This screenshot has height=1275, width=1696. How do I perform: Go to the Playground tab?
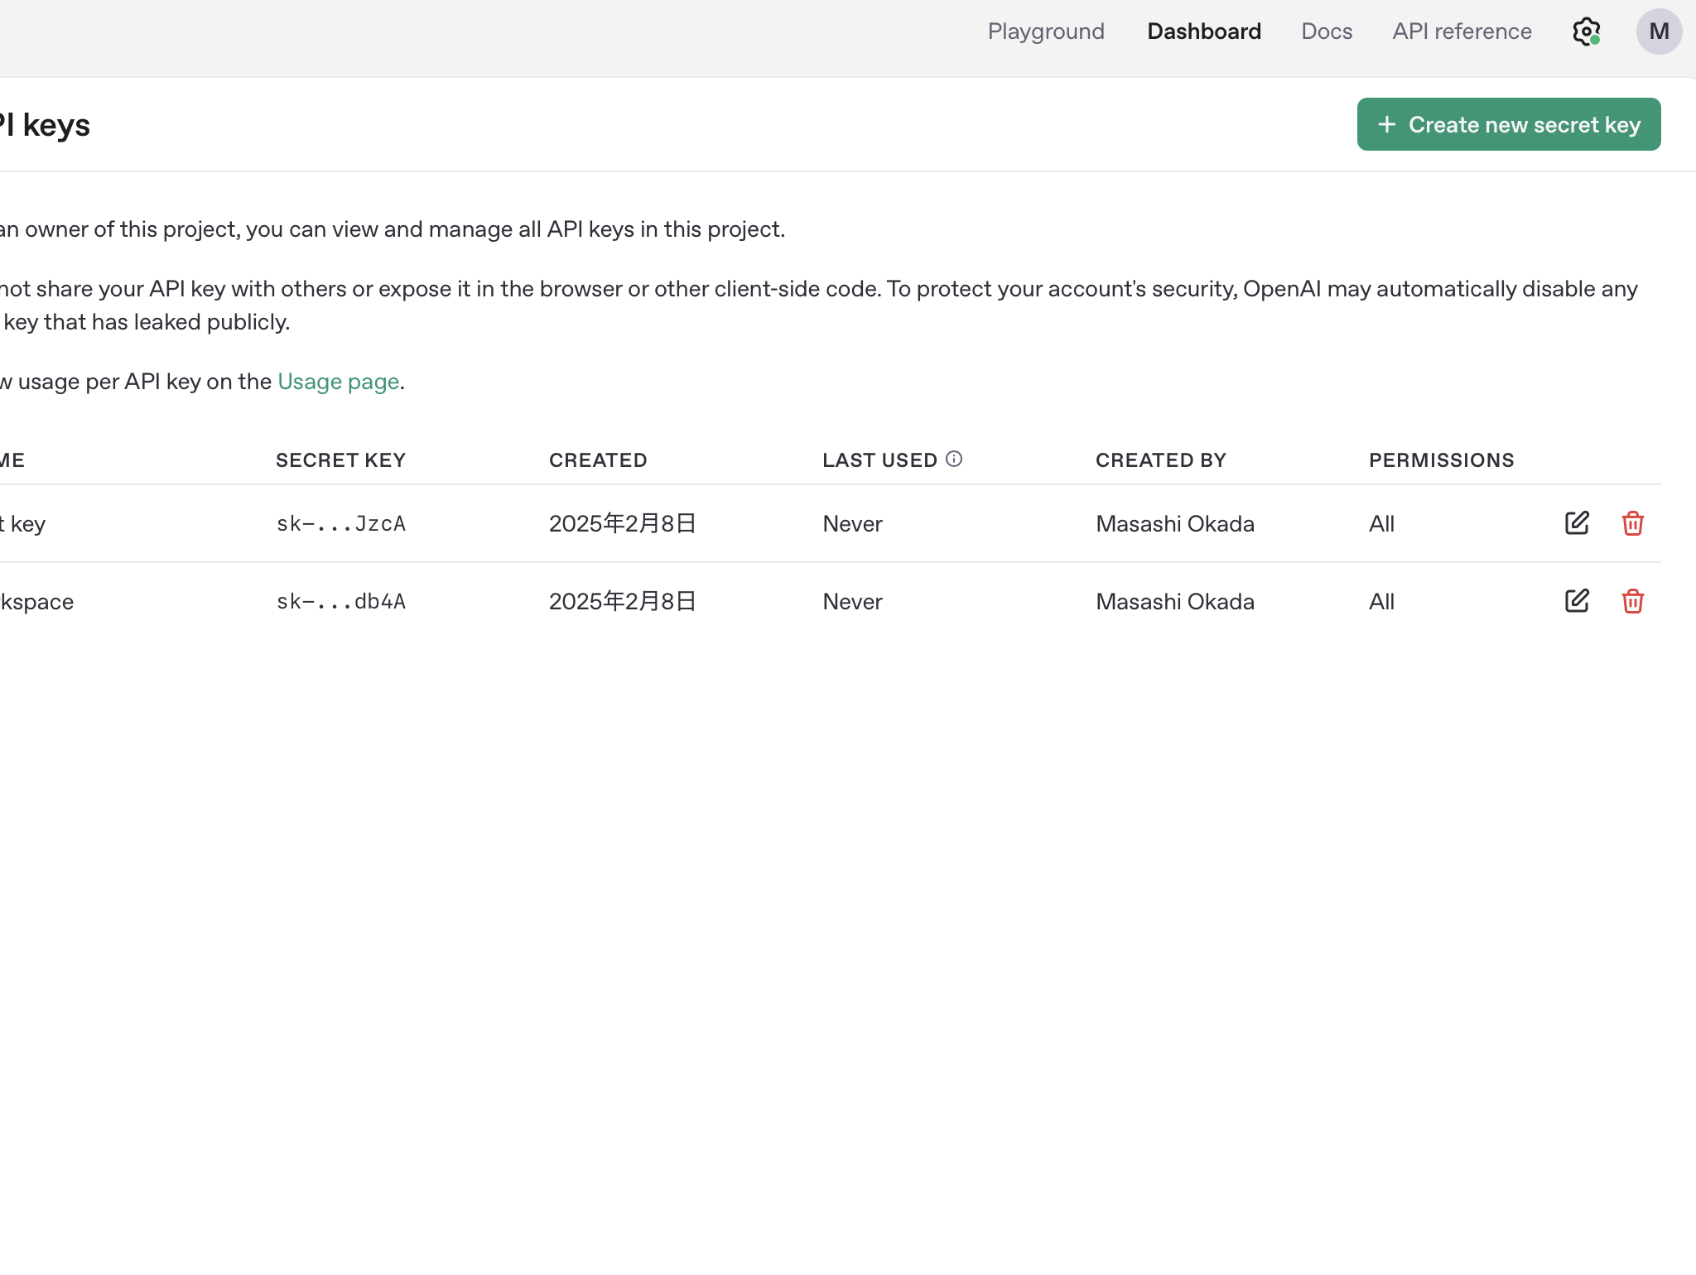coord(1046,31)
